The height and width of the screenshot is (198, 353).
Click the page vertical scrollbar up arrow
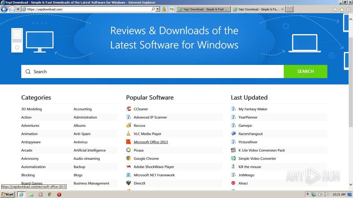[x=351, y=19]
